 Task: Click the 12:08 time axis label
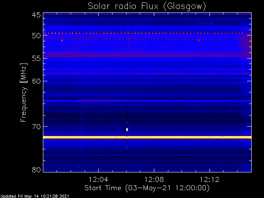pos(154,179)
